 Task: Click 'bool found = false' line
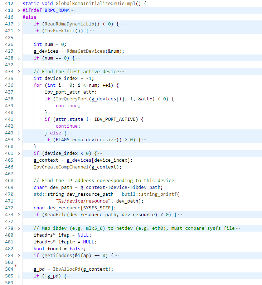[x=59, y=249]
